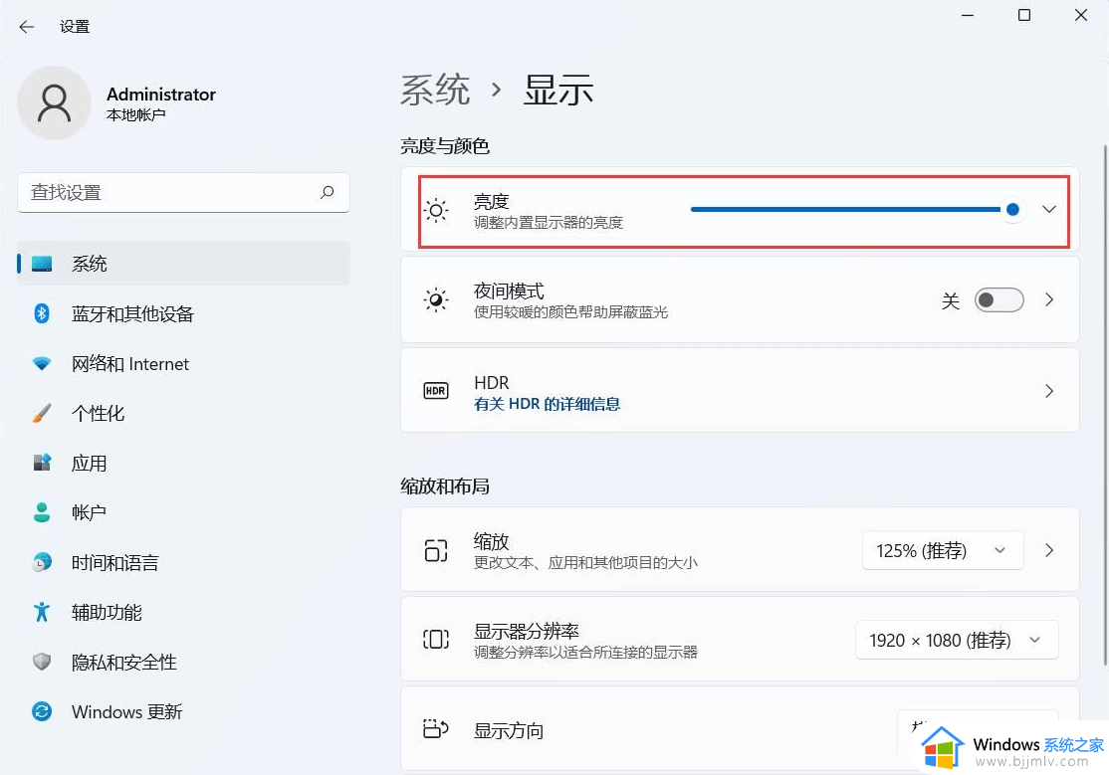The width and height of the screenshot is (1109, 775).
Task: Open 网络和 Internet settings
Action: 184,363
